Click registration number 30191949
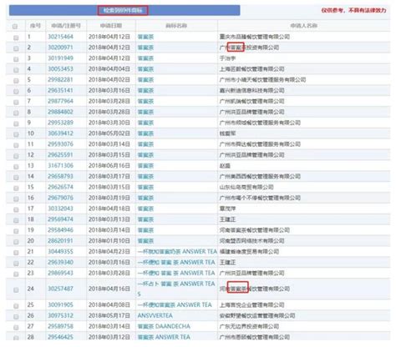This screenshot has height=347, width=396. click(60, 58)
